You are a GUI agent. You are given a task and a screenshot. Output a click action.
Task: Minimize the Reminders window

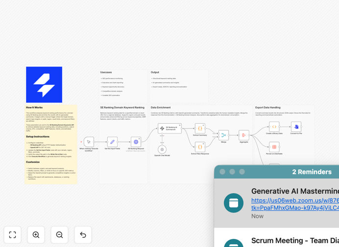232,172
